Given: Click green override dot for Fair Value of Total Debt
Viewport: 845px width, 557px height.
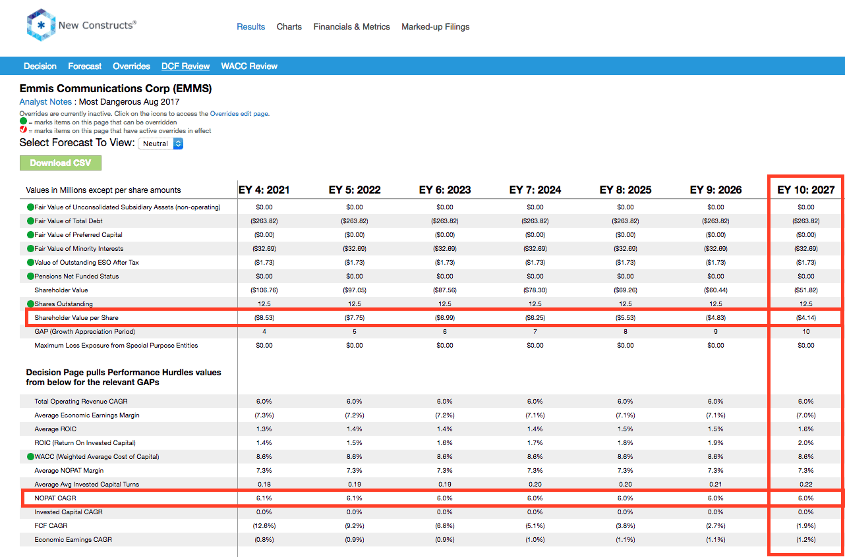Looking at the screenshot, I should coord(30,221).
